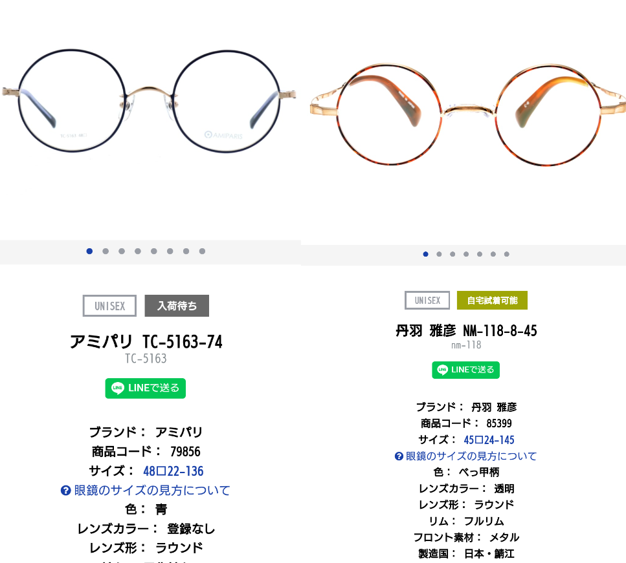Viewport: 626px width, 563px height.
Task: Select second carousel dot under blue glasses
Action: point(106,251)
